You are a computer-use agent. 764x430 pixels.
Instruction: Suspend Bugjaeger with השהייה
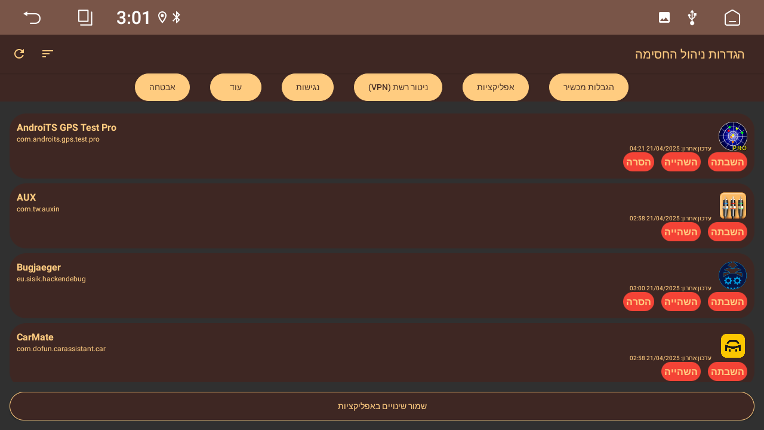[681, 302]
